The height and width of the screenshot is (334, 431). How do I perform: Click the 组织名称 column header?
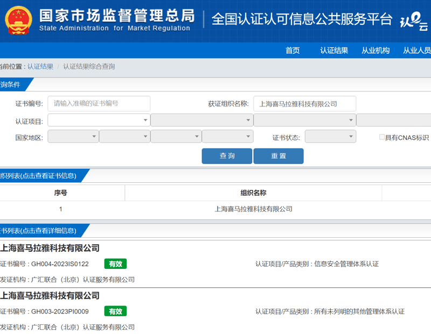click(253, 193)
